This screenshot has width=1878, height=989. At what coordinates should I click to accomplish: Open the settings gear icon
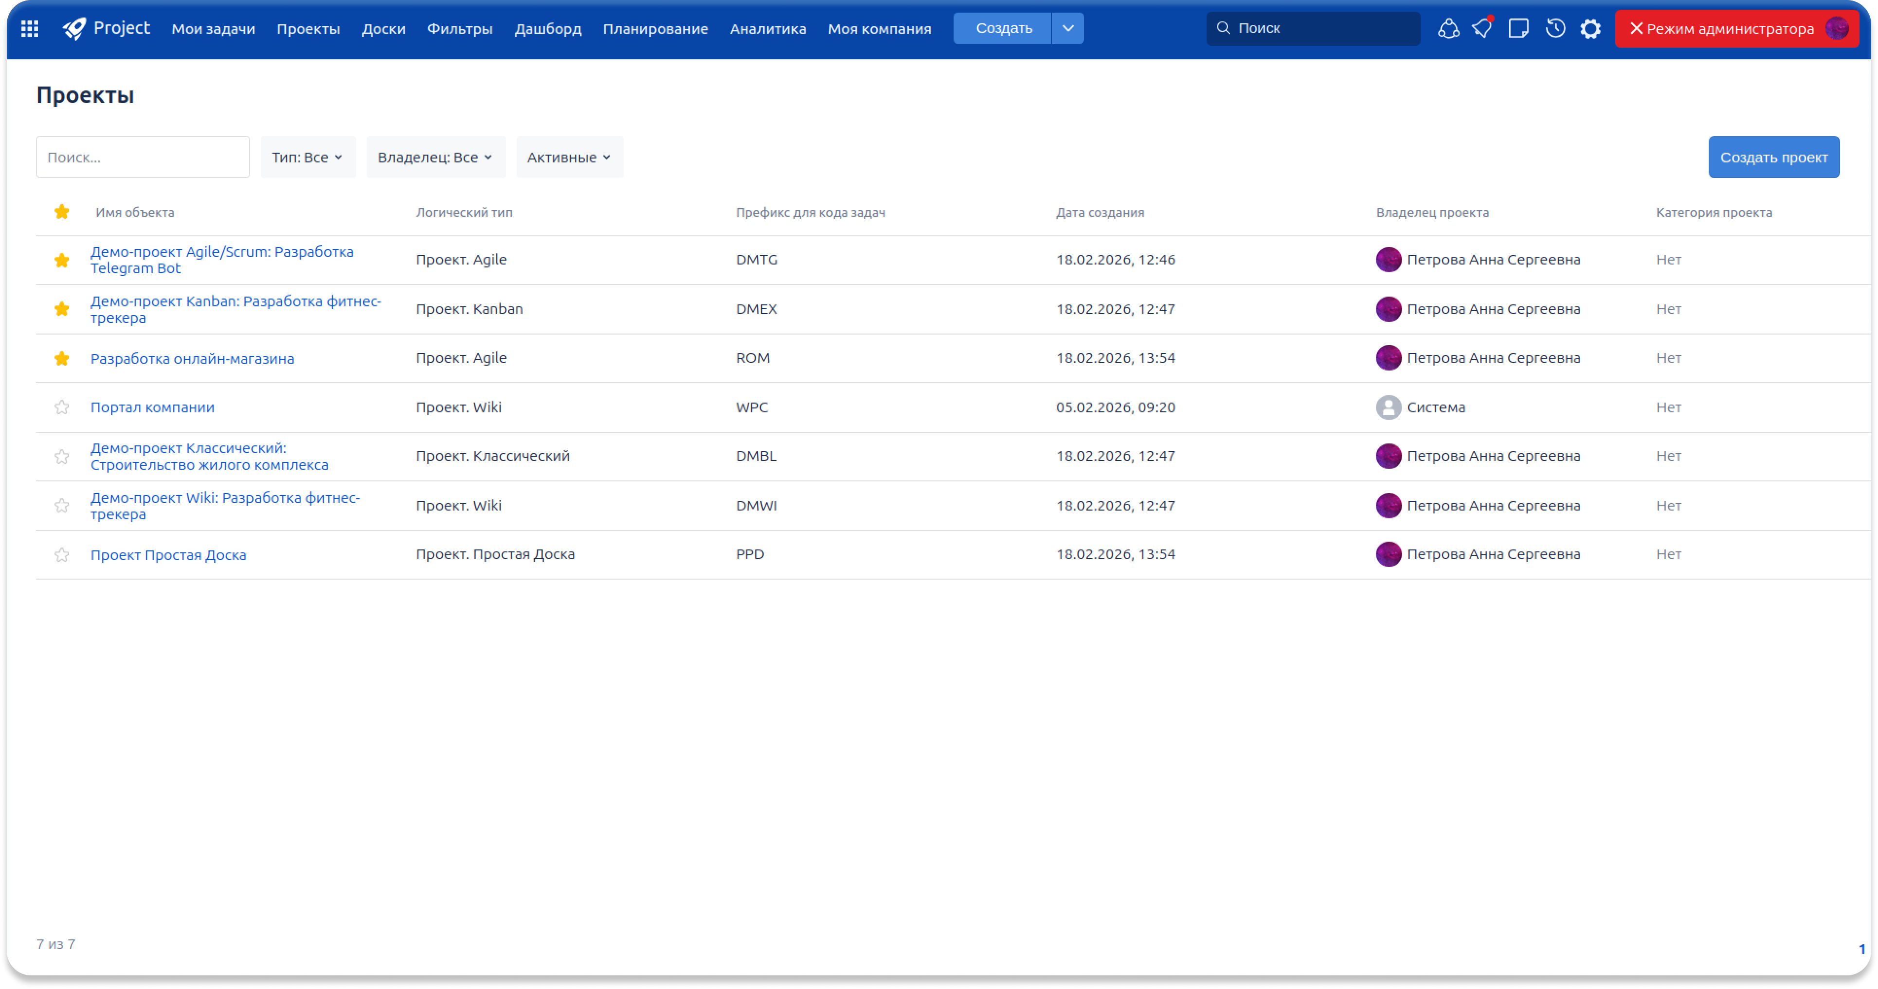click(1591, 28)
